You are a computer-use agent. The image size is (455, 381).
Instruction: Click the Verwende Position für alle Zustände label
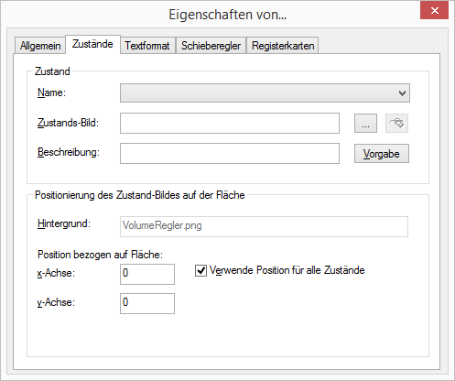[287, 270]
